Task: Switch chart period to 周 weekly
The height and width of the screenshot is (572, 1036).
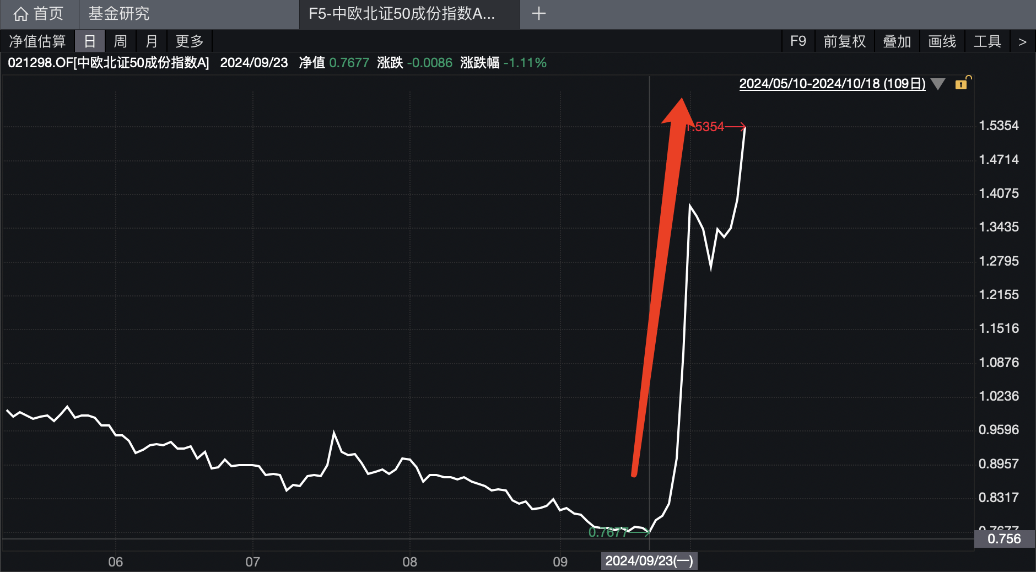Action: [120, 41]
